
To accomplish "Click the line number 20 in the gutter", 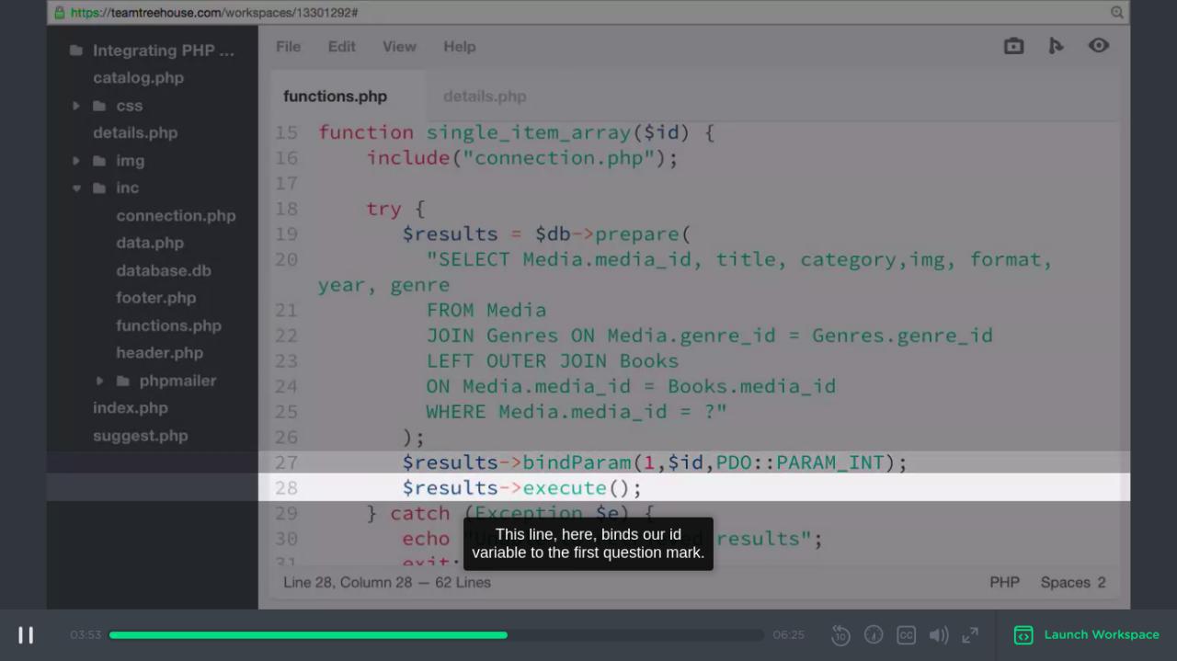I will pos(286,260).
